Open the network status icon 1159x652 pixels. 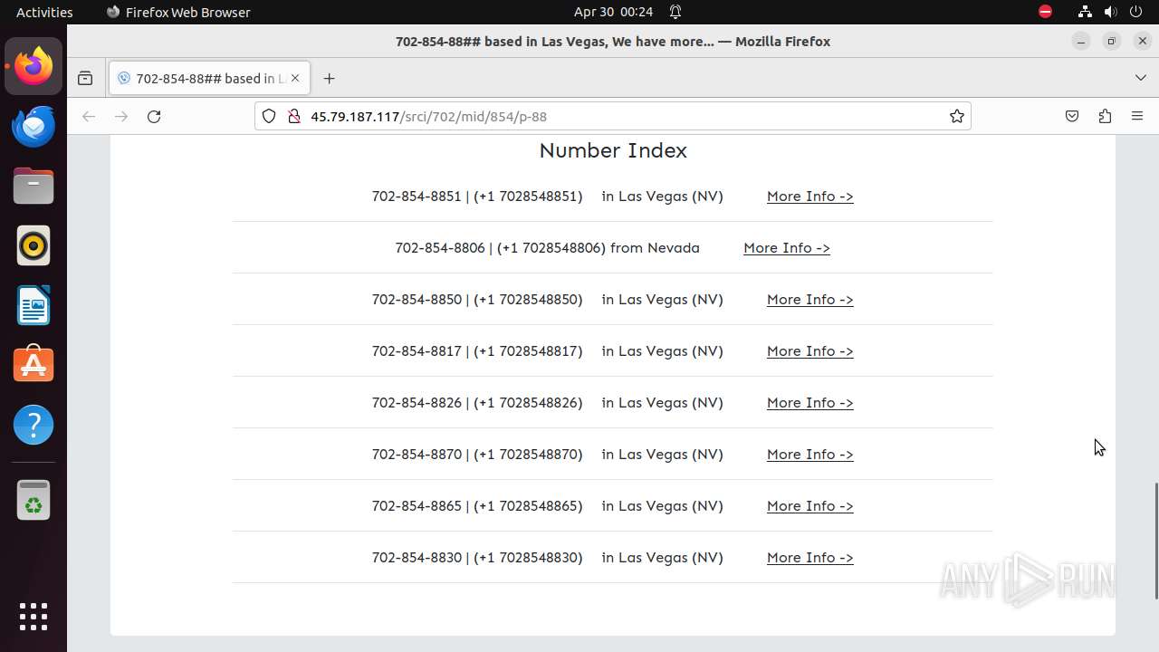1085,12
